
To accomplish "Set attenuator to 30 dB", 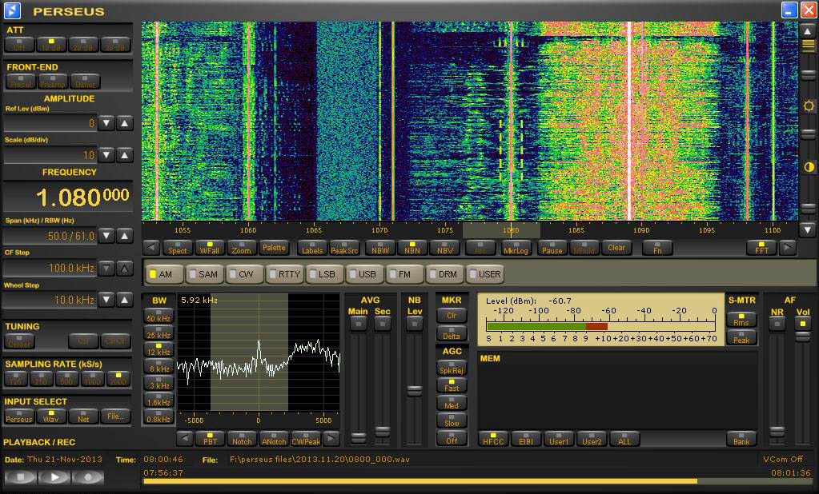I will coord(115,45).
